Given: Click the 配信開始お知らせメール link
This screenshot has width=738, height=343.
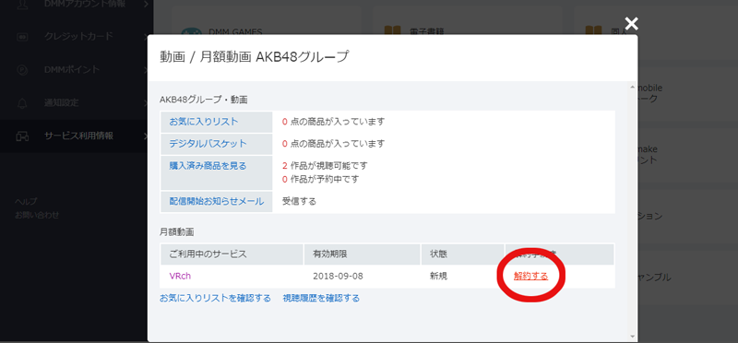Looking at the screenshot, I should click(x=217, y=201).
